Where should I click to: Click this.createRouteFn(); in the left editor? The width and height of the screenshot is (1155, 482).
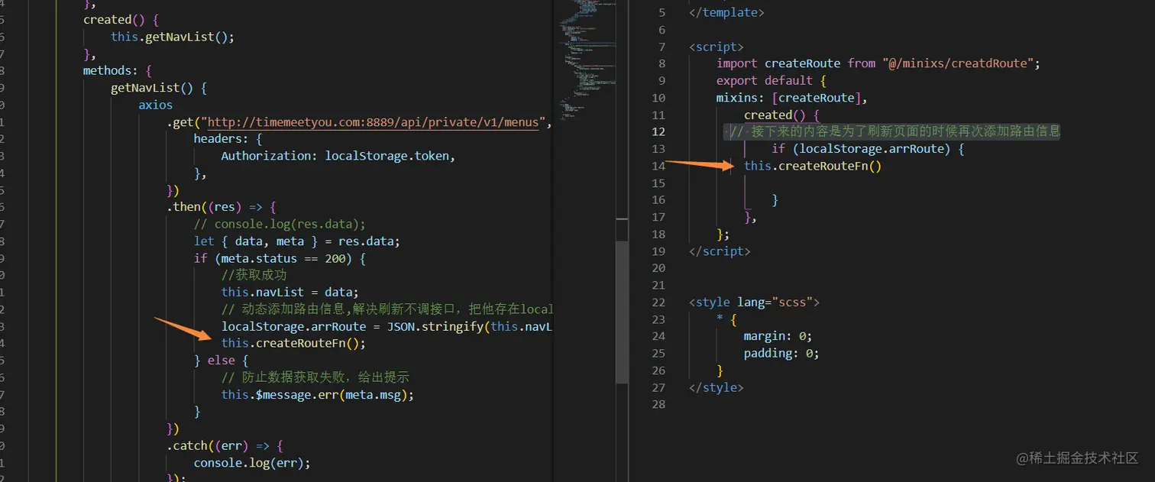[x=294, y=343]
